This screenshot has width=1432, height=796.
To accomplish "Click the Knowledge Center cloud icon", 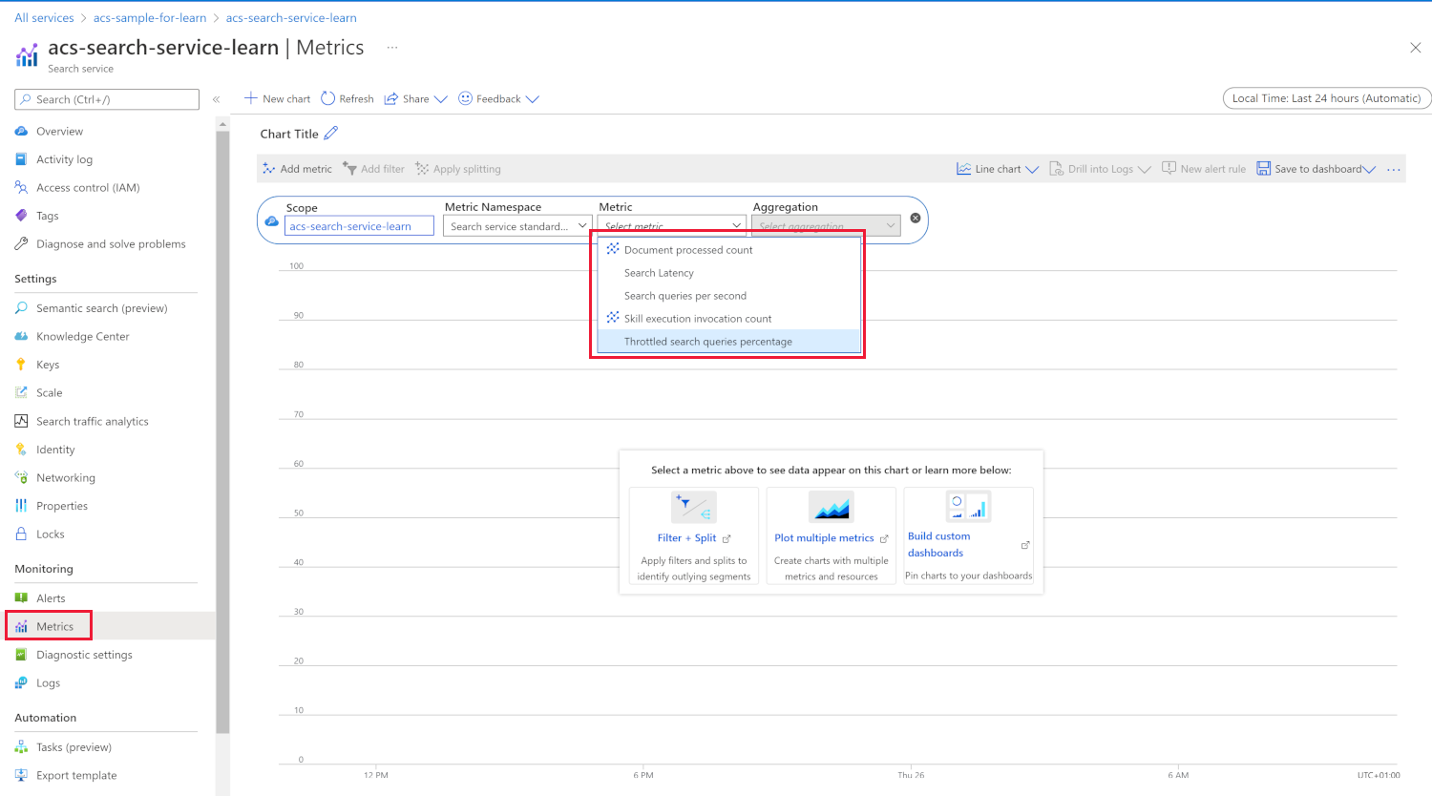I will 21,336.
